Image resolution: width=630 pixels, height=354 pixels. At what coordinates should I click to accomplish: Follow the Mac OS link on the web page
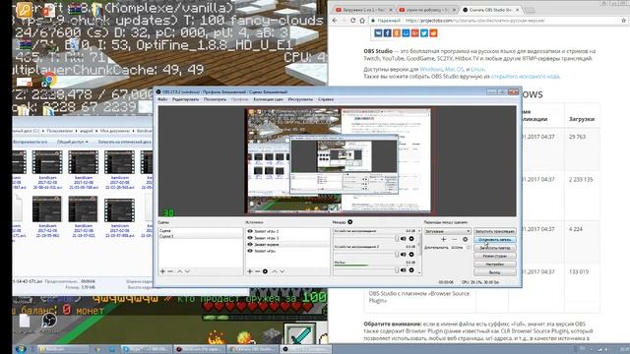pyautogui.click(x=455, y=69)
